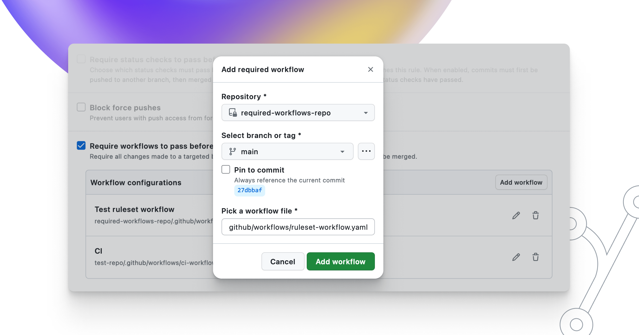Click the workflow file path input field
Image resolution: width=639 pixels, height=335 pixels.
[298, 227]
